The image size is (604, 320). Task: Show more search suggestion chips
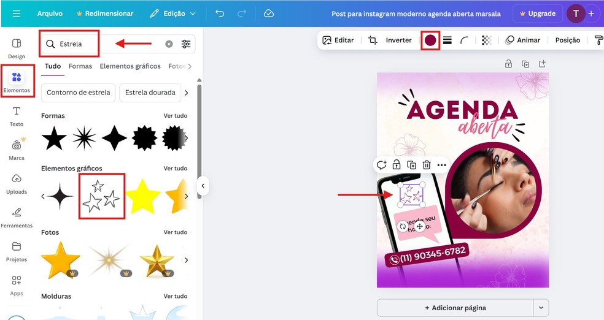[x=187, y=93]
